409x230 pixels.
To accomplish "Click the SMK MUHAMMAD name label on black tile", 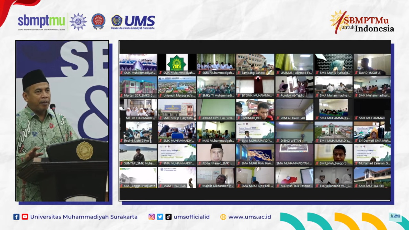I will [372, 118].
